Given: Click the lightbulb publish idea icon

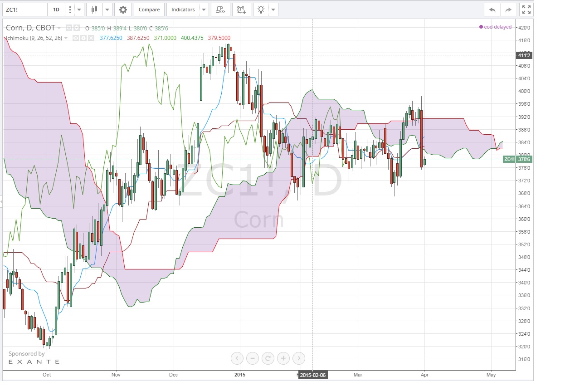Looking at the screenshot, I should pos(261,10).
